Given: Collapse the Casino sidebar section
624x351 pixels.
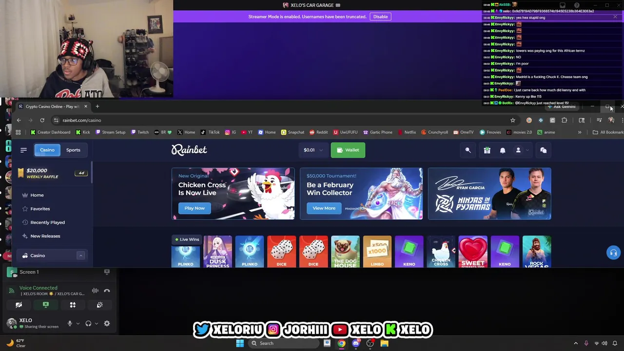Looking at the screenshot, I should [81, 255].
